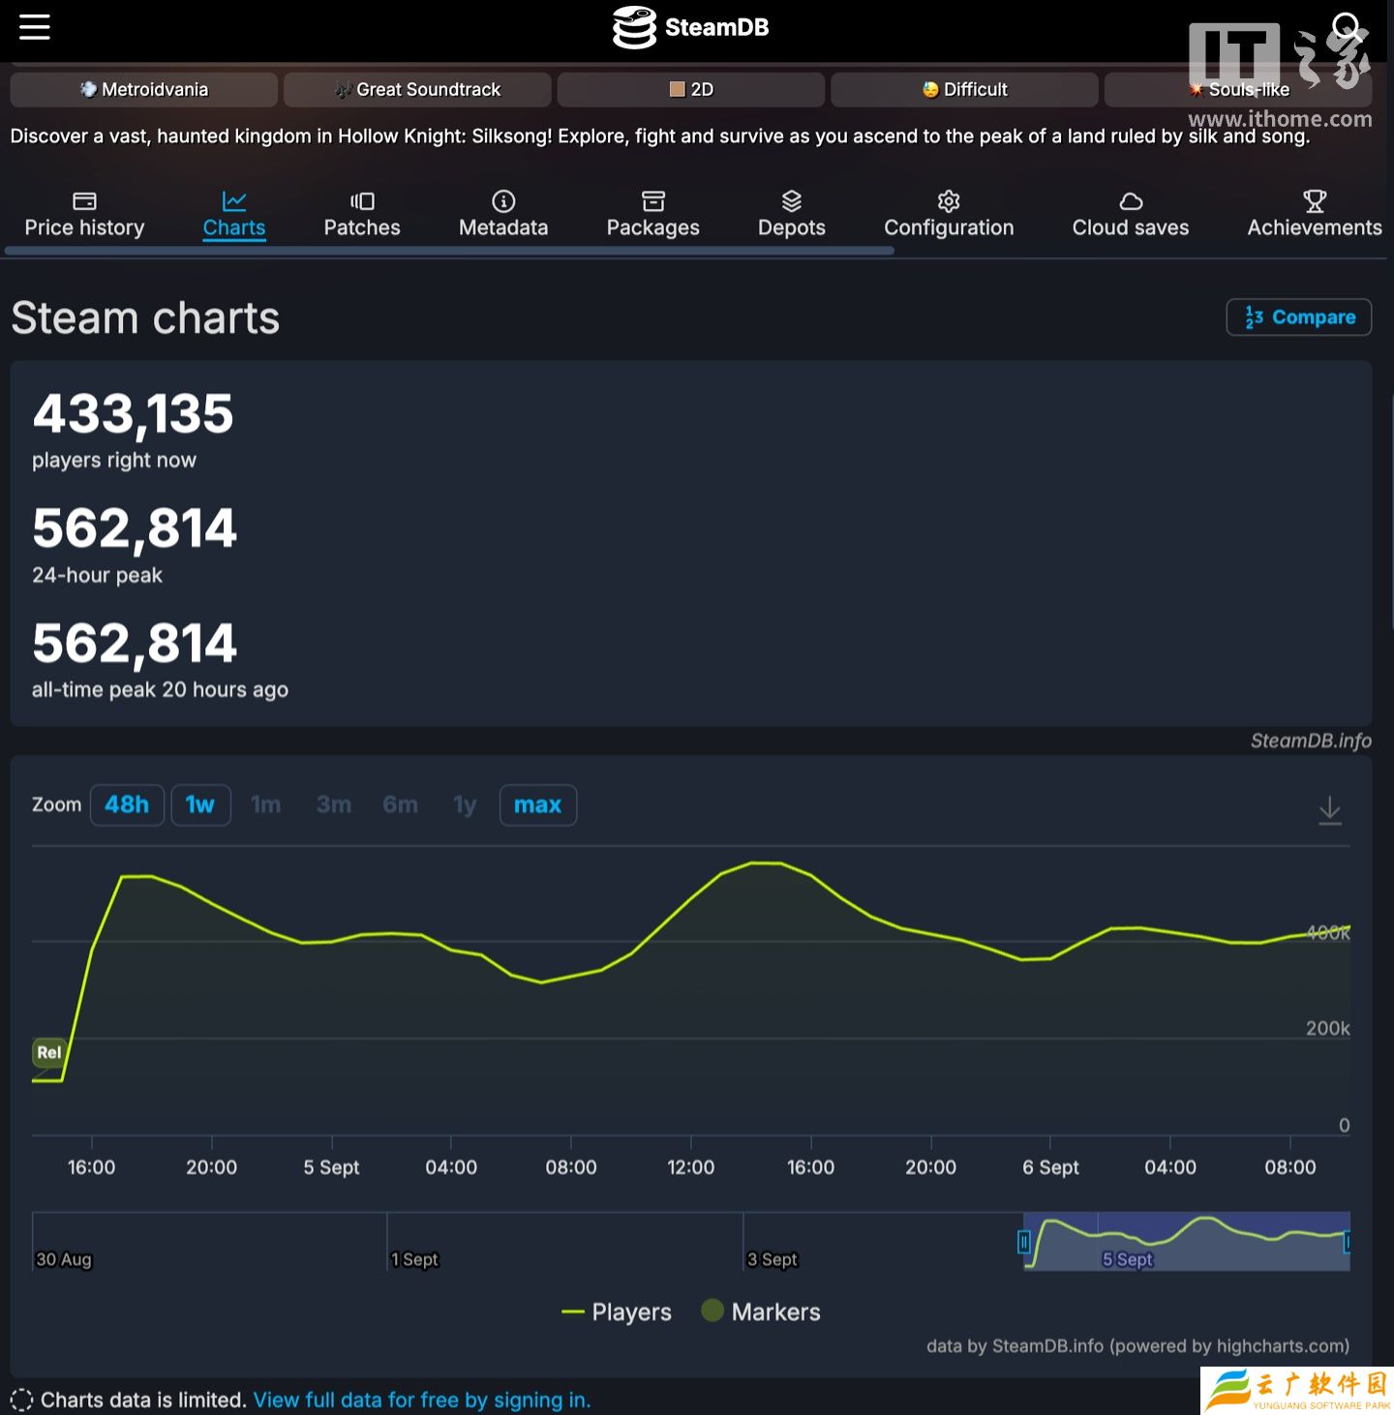1394x1415 pixels.
Task: Click the Rel release marker on chart
Action: click(48, 1053)
